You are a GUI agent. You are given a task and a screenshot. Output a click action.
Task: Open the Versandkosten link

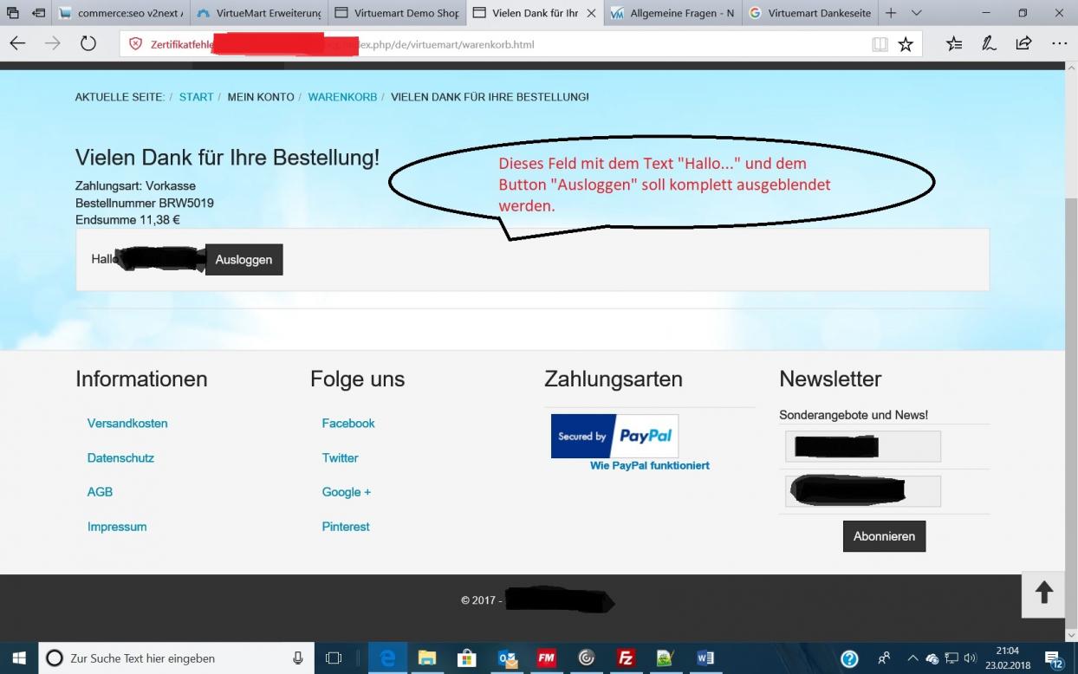pos(127,424)
